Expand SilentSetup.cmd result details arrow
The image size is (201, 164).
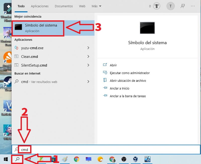[x=88, y=65]
